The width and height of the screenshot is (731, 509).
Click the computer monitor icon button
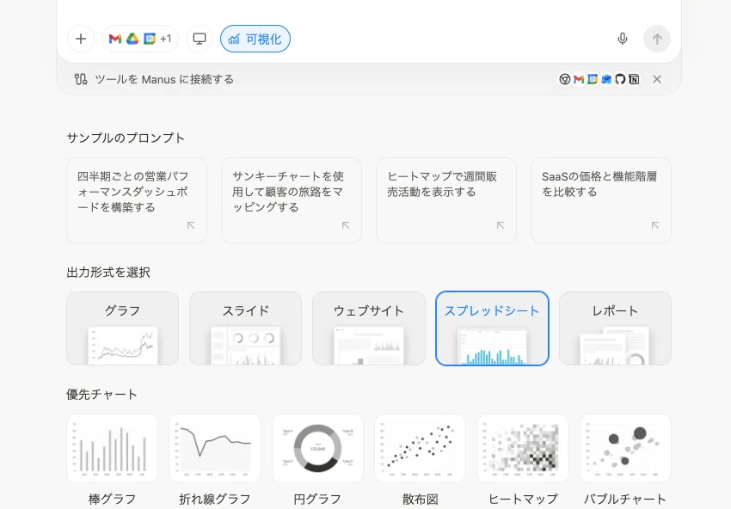(x=200, y=39)
